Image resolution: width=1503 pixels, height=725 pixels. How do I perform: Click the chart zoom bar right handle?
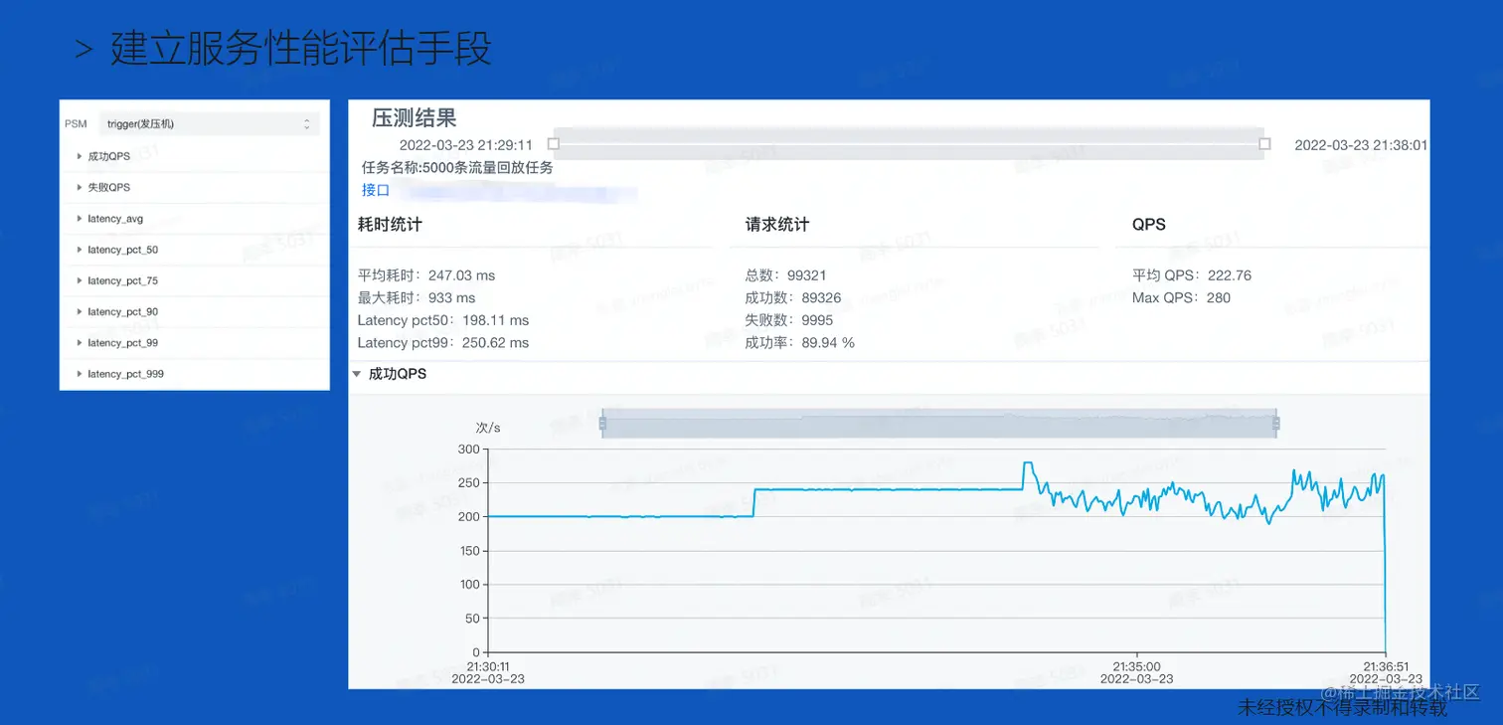(1276, 424)
